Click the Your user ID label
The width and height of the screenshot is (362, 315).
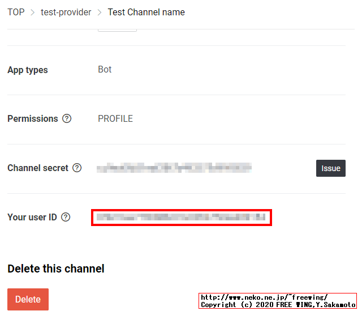point(32,217)
